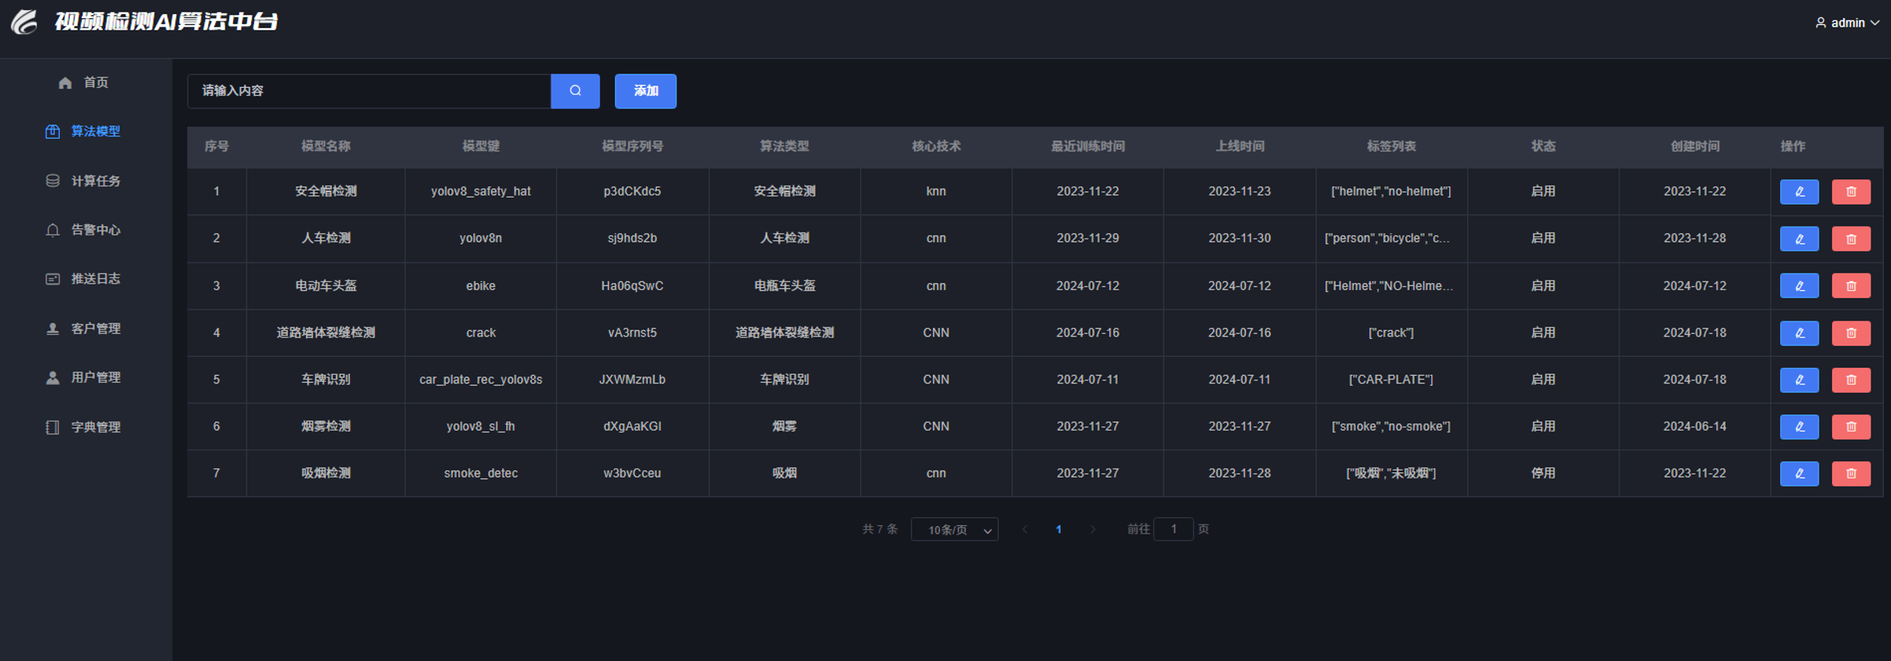Click the yolov8_safety_hat cell
This screenshot has height=661, width=1891.
click(480, 191)
